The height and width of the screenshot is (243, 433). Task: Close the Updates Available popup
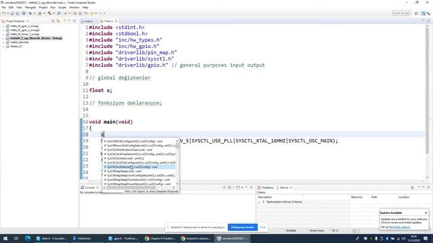(x=426, y=213)
